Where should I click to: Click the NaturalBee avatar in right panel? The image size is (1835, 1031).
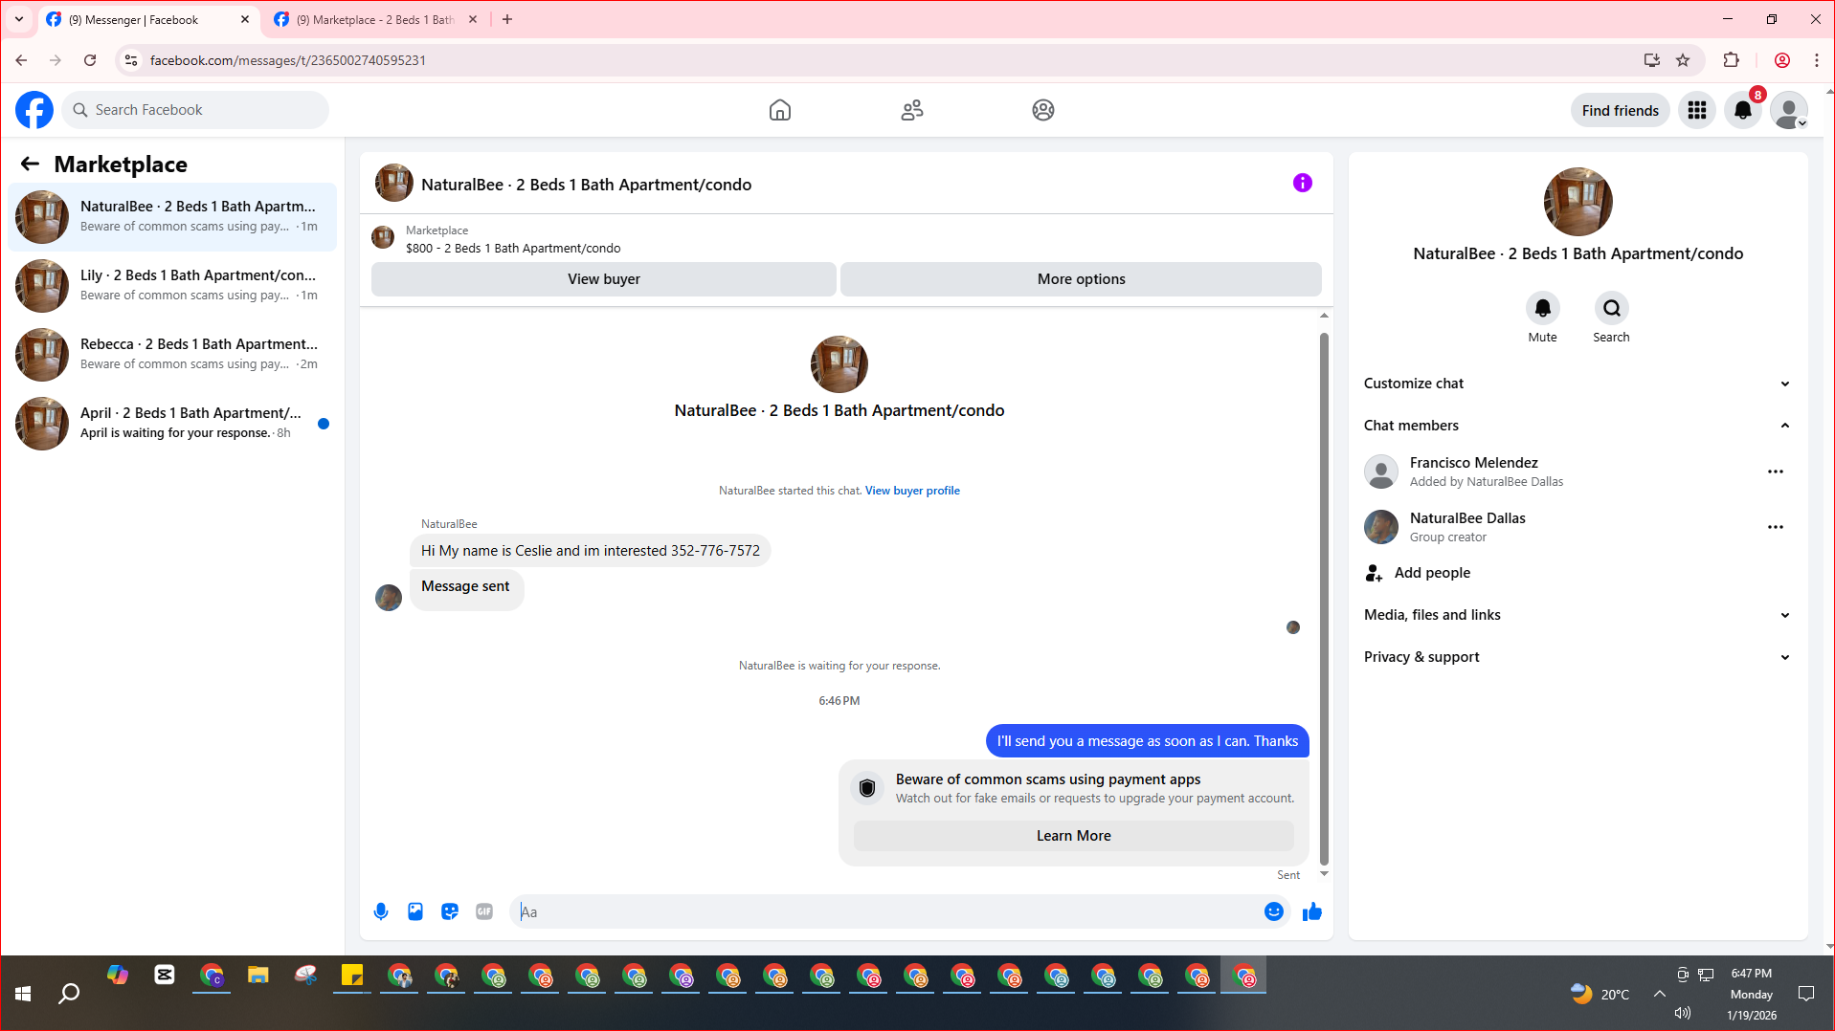click(1578, 202)
